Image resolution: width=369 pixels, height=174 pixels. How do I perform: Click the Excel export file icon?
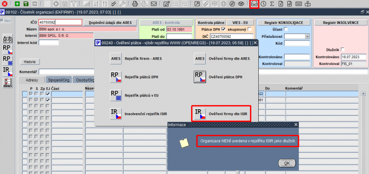281,4
